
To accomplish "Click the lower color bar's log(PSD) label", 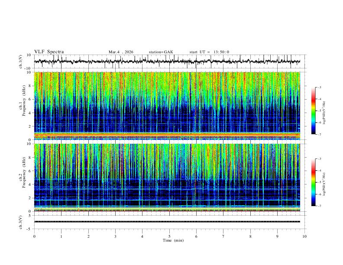I will (x=324, y=184).
